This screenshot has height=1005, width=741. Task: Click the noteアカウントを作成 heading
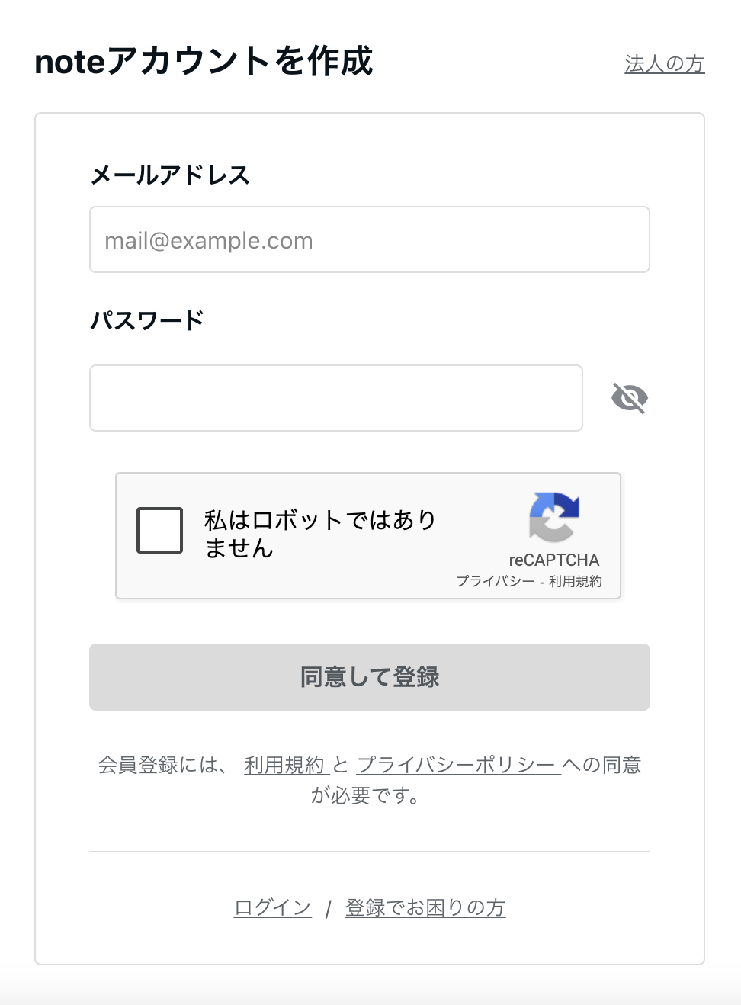click(204, 62)
